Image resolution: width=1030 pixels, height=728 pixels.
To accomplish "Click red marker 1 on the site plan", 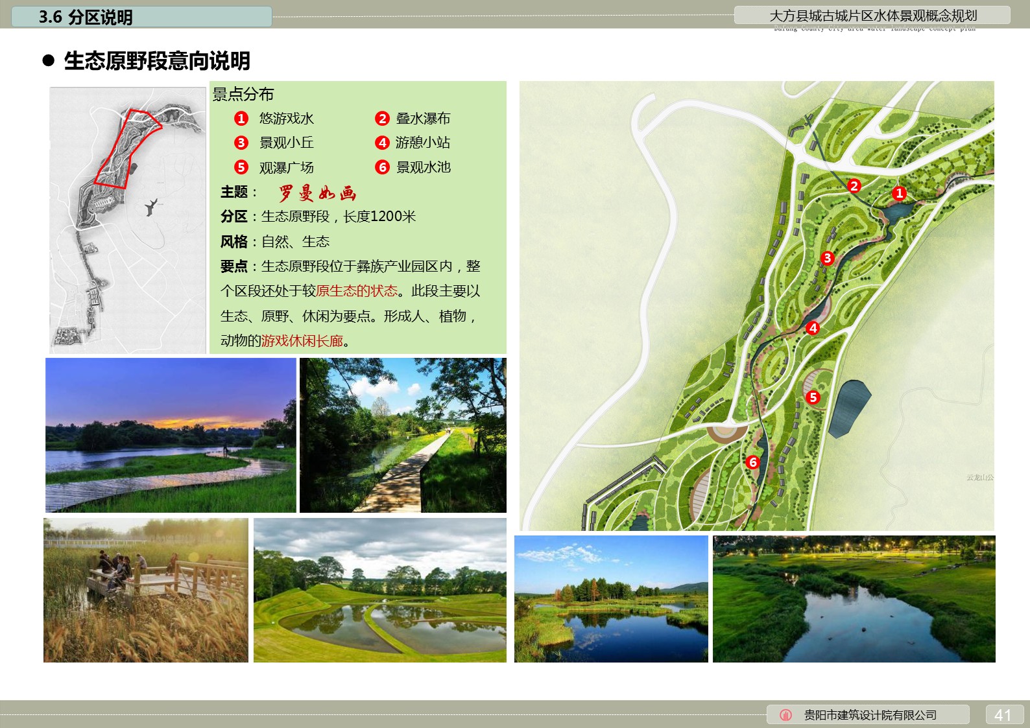I will [898, 193].
